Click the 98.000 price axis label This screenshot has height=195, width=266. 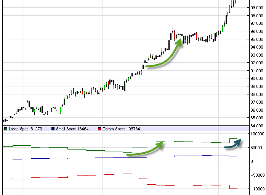[257, 16]
